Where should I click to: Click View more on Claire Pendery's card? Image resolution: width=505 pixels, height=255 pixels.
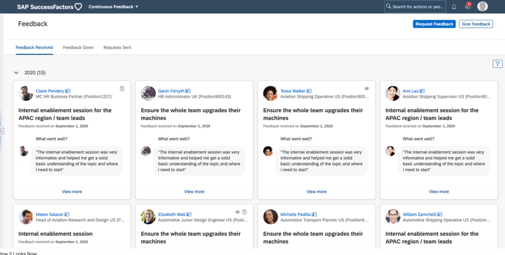(x=72, y=192)
